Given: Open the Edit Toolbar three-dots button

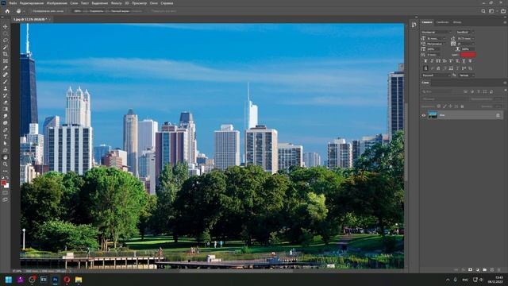Looking at the screenshot, I should [x=6, y=171].
